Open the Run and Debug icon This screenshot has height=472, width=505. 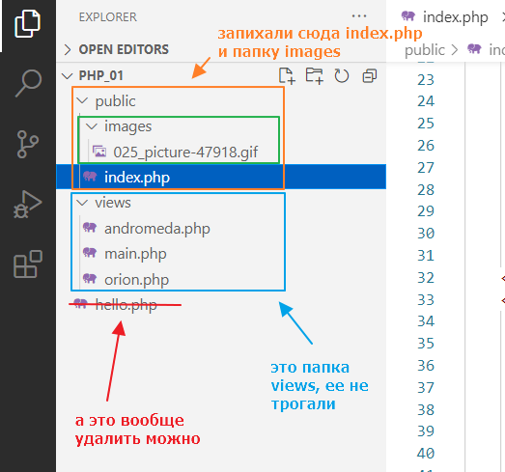pos(27,205)
